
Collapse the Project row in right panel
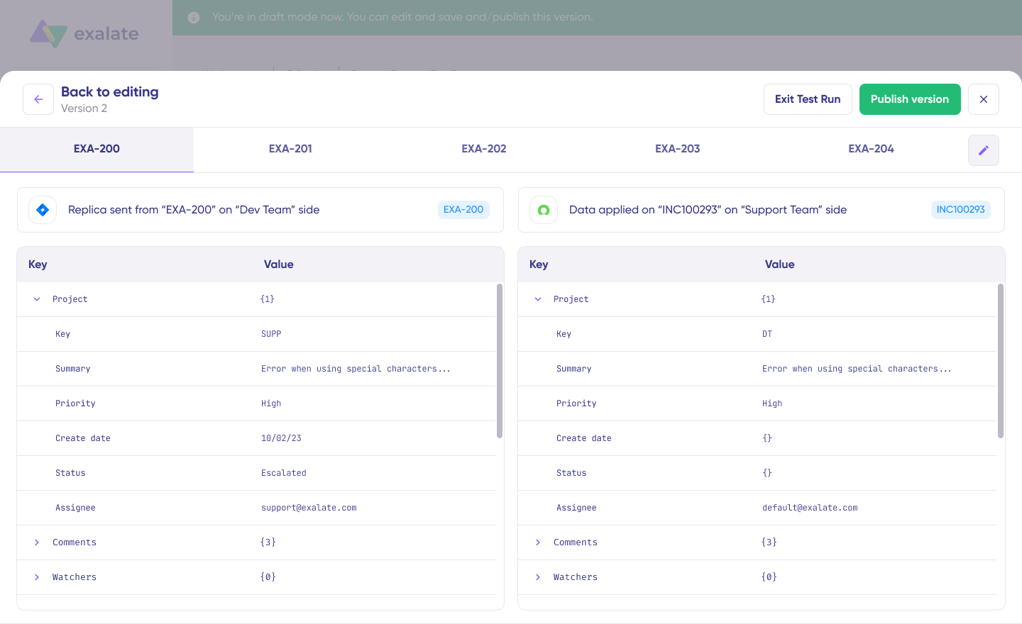pos(538,299)
